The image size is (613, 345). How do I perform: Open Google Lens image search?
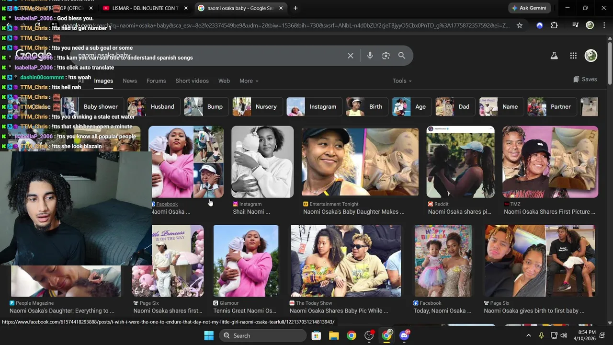[x=386, y=56]
